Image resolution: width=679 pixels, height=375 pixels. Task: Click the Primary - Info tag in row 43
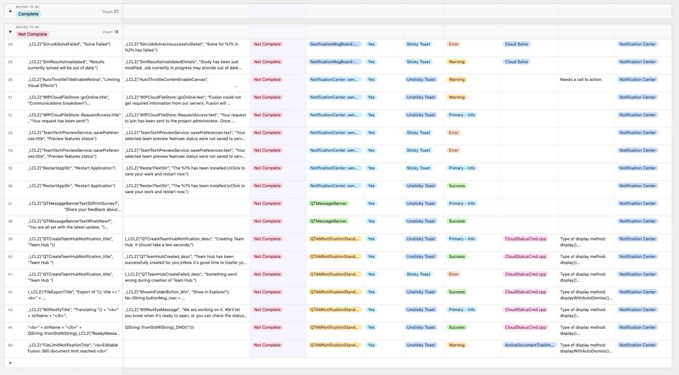pyautogui.click(x=461, y=309)
